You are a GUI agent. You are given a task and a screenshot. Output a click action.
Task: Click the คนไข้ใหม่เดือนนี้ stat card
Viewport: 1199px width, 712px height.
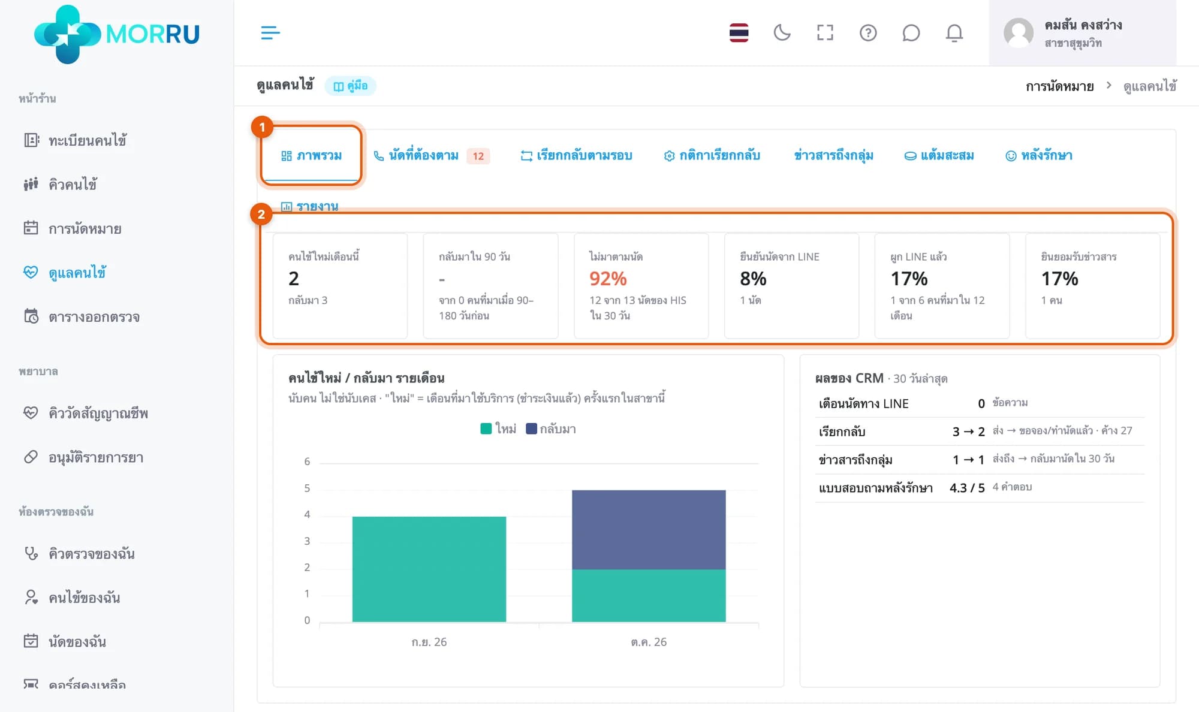pos(340,286)
